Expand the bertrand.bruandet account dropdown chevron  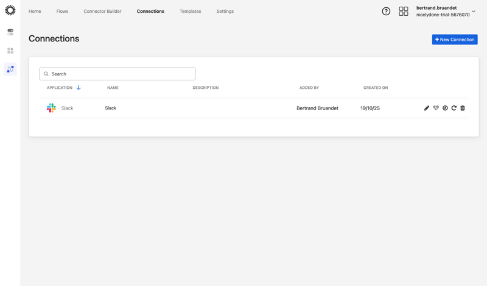(x=474, y=12)
